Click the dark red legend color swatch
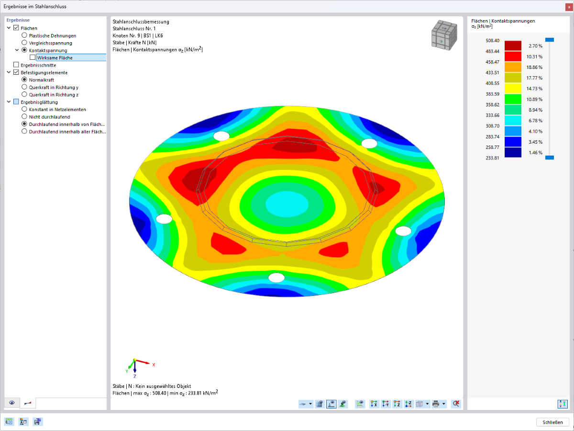The height and width of the screenshot is (431, 574). (513, 45)
